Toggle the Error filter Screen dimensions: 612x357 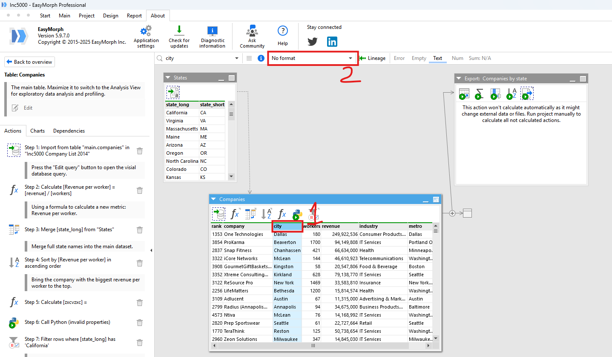[399, 58]
